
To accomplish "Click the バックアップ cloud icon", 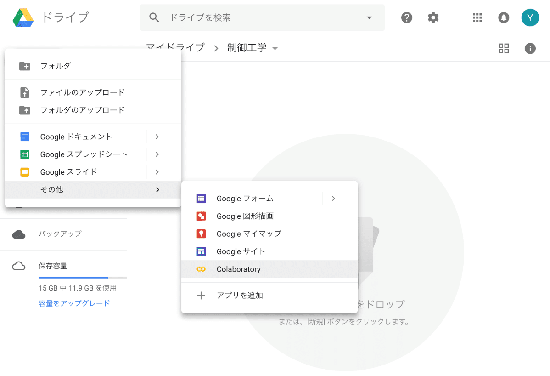I will [19, 234].
